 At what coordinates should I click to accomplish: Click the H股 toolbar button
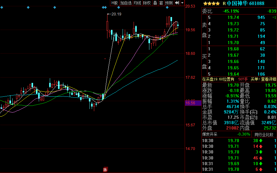(x=114, y=3)
